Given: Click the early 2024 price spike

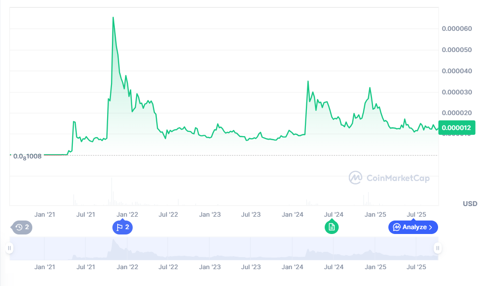Looking at the screenshot, I should (308, 81).
